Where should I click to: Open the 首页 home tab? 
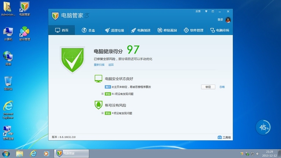(x=61, y=30)
